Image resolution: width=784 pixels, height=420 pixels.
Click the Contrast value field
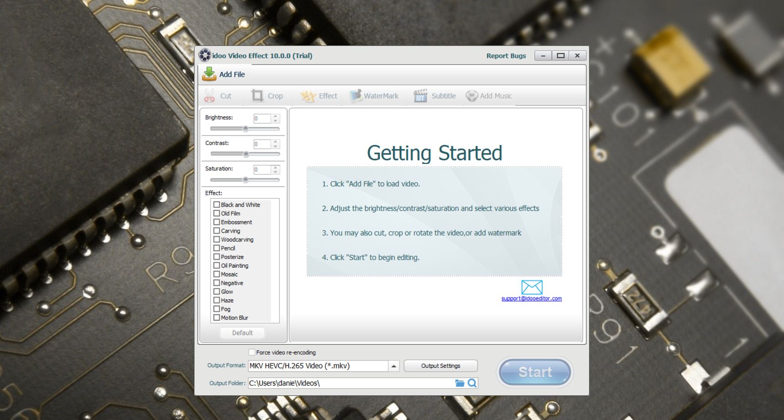[262, 144]
